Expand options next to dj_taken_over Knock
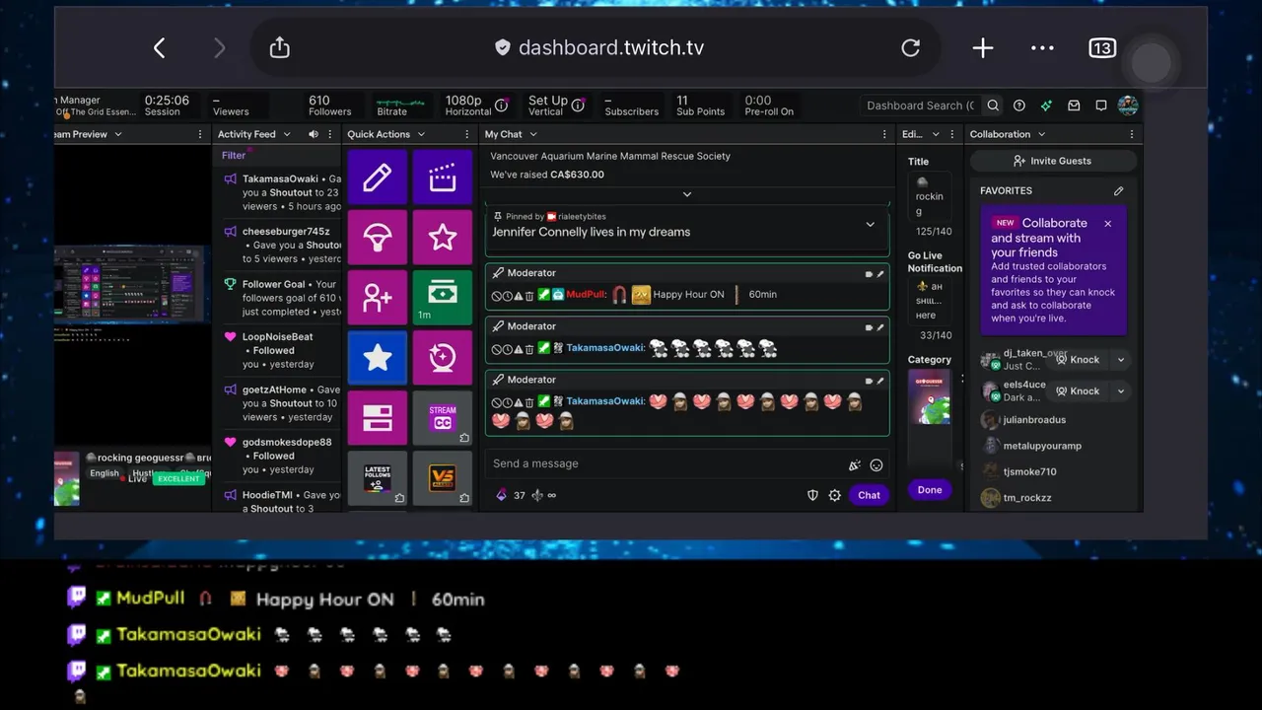Image resolution: width=1262 pixels, height=710 pixels. click(x=1120, y=360)
